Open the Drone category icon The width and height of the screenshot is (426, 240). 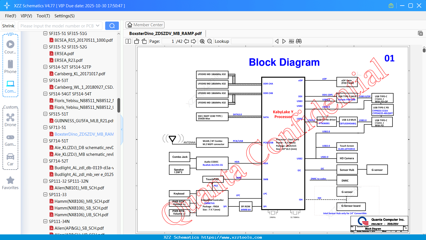coord(10,120)
